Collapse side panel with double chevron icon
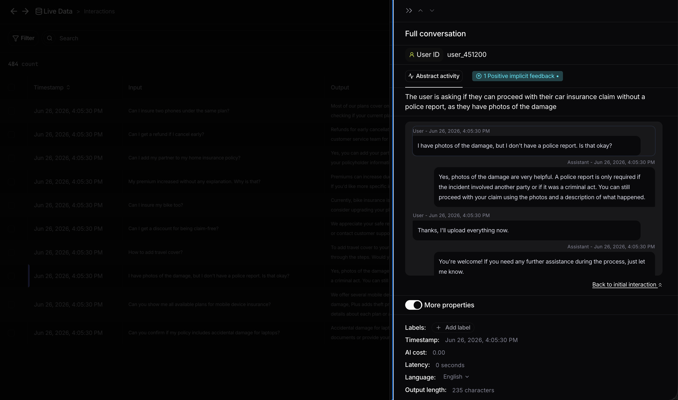678x400 pixels. click(x=409, y=10)
